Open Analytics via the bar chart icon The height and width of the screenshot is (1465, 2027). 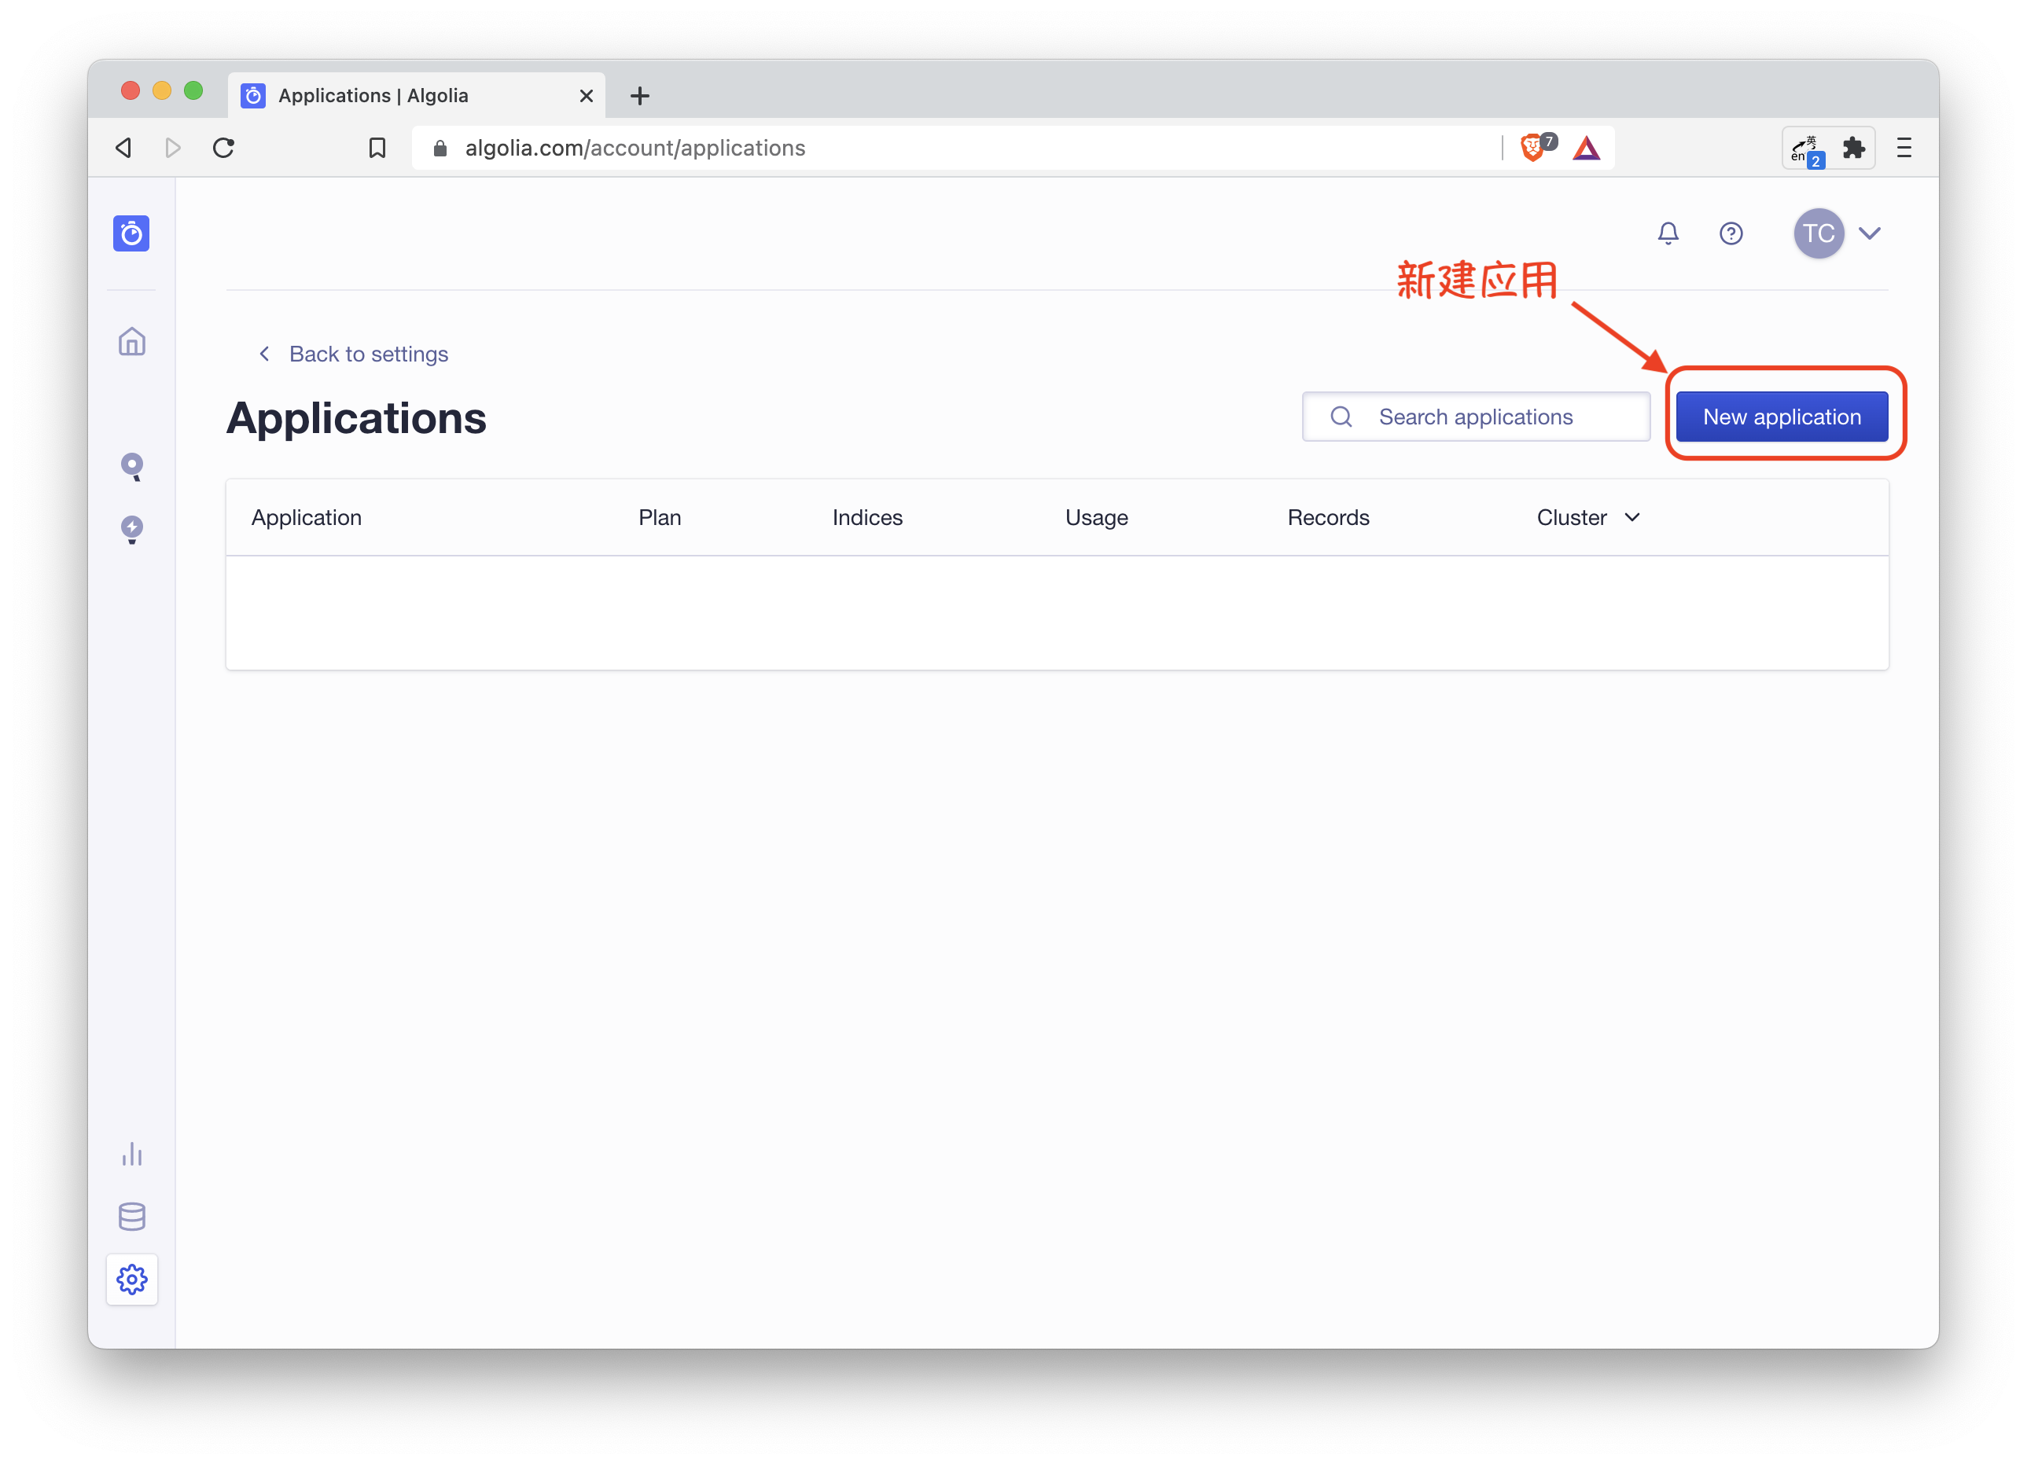click(x=131, y=1153)
